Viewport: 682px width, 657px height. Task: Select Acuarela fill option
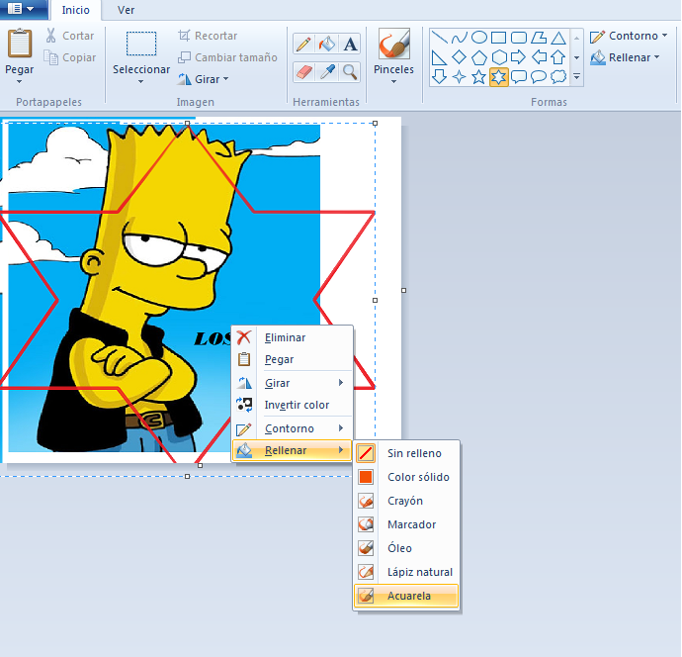coord(406,596)
